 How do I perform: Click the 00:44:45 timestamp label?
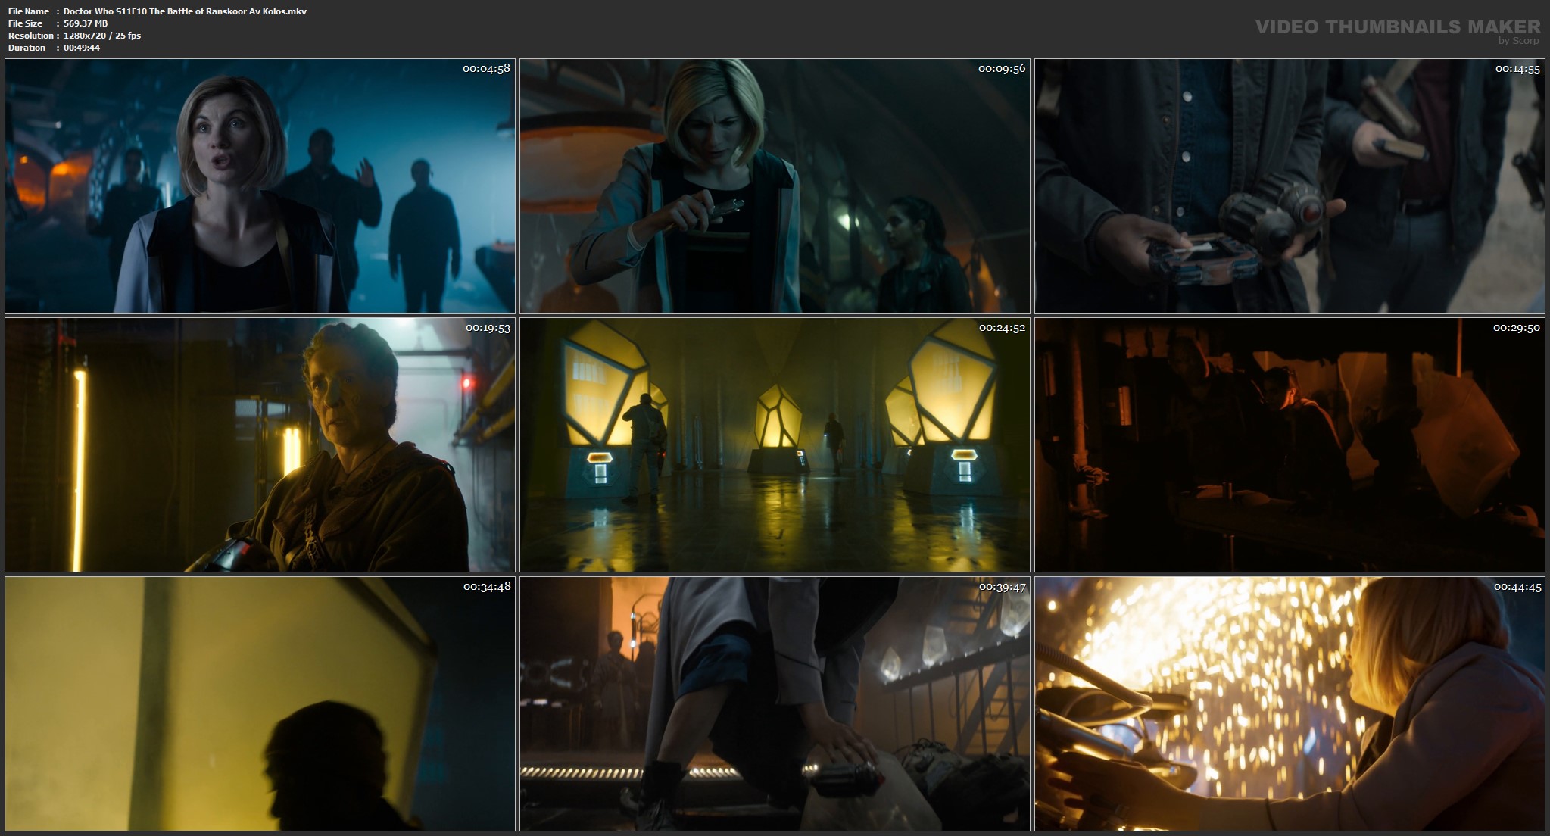click(x=1517, y=586)
